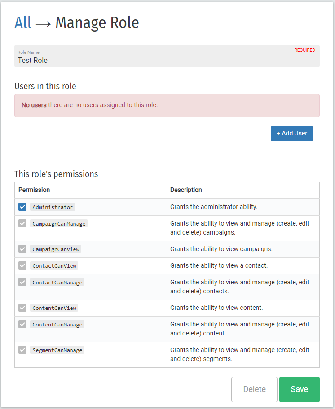
Task: Focus the Role Name input field
Action: pyautogui.click(x=167, y=56)
